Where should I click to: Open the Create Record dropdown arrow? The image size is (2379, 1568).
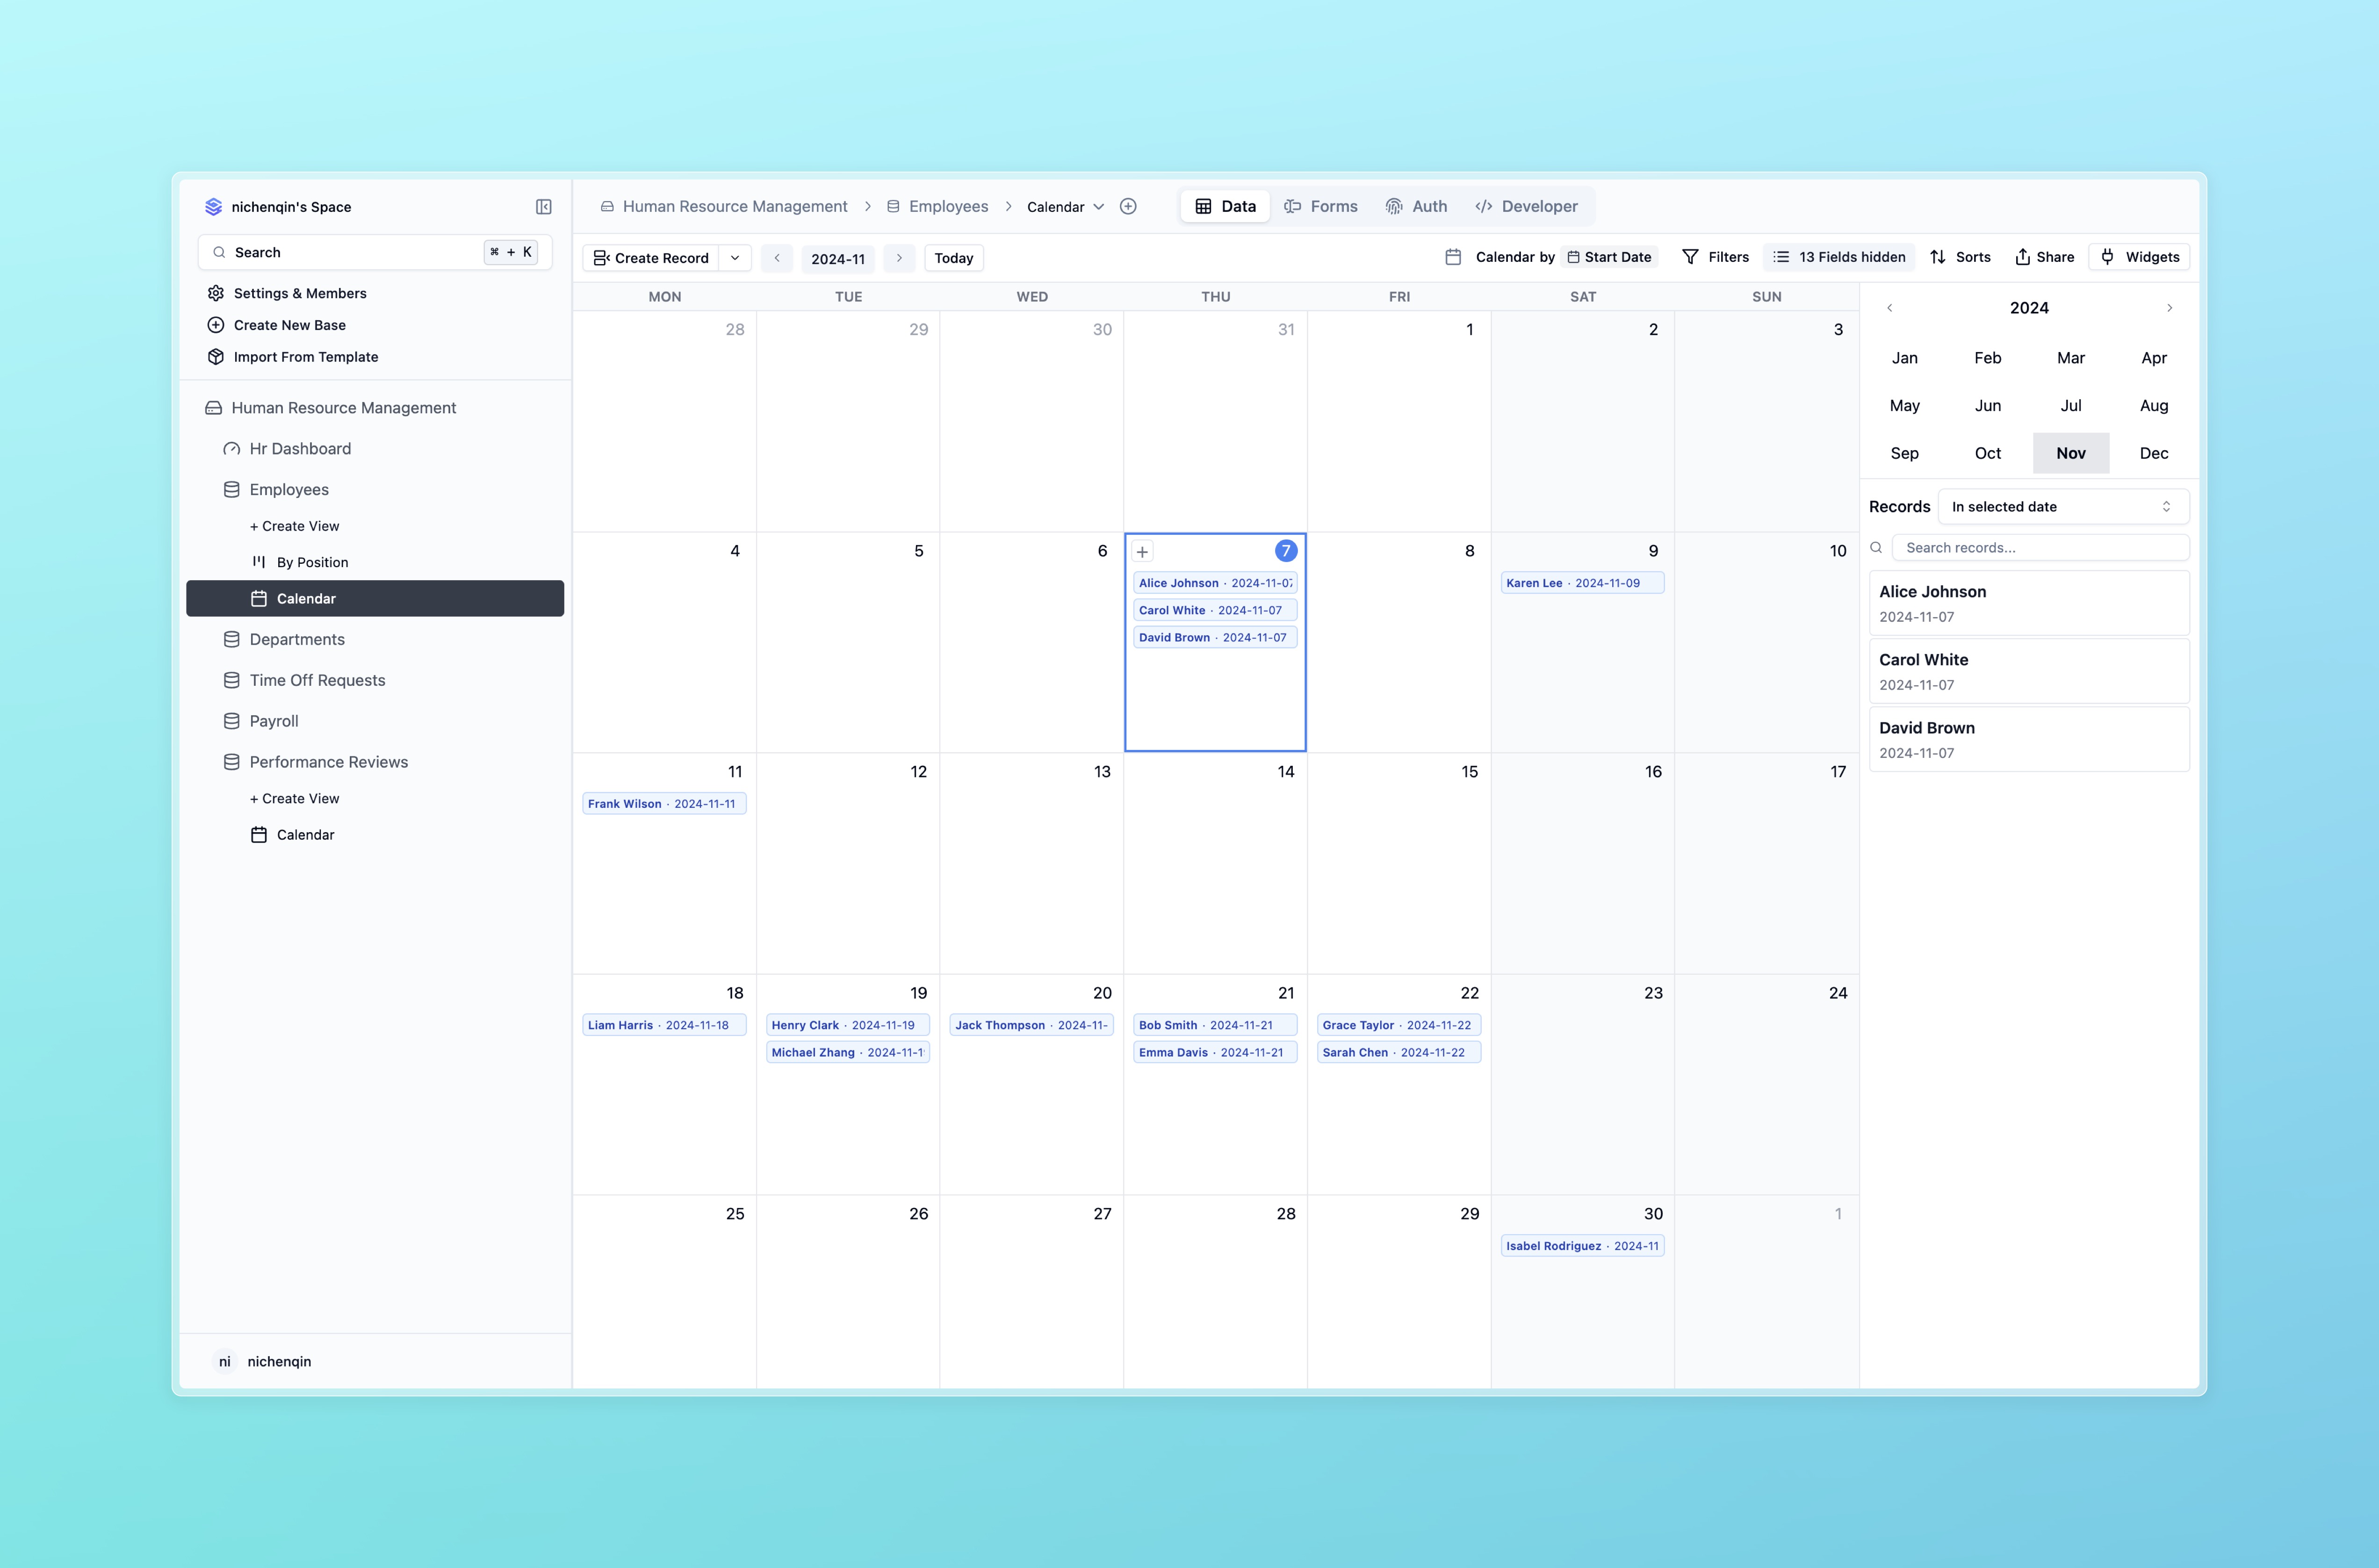click(735, 257)
